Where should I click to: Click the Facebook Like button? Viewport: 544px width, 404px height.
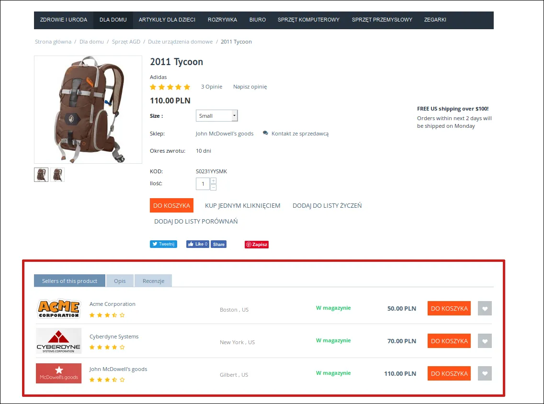click(197, 244)
